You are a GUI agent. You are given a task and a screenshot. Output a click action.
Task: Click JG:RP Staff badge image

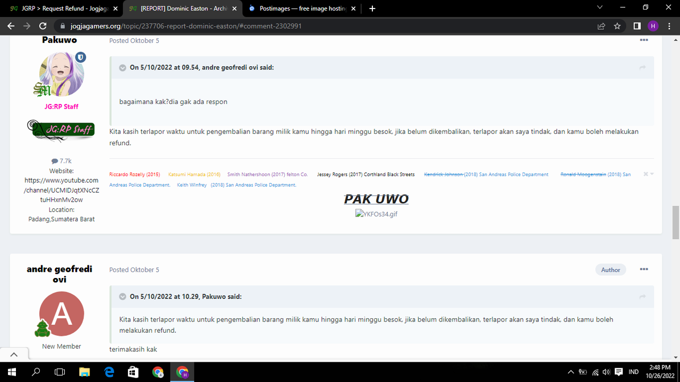[61, 130]
